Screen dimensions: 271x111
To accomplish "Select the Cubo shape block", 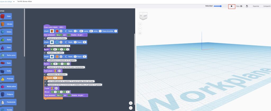I will click(7, 16).
